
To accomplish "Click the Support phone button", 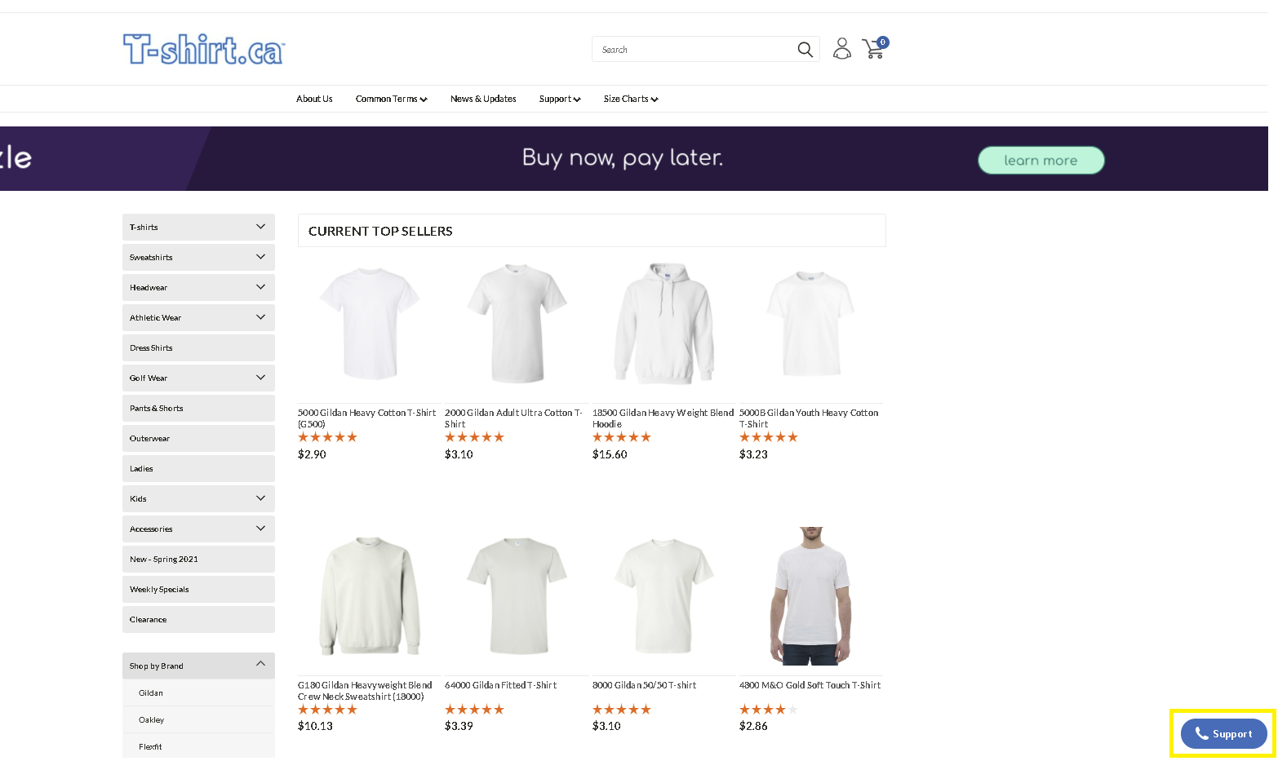I will [1223, 733].
